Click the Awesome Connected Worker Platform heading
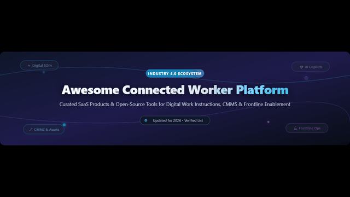The height and width of the screenshot is (197, 350). pos(175,90)
